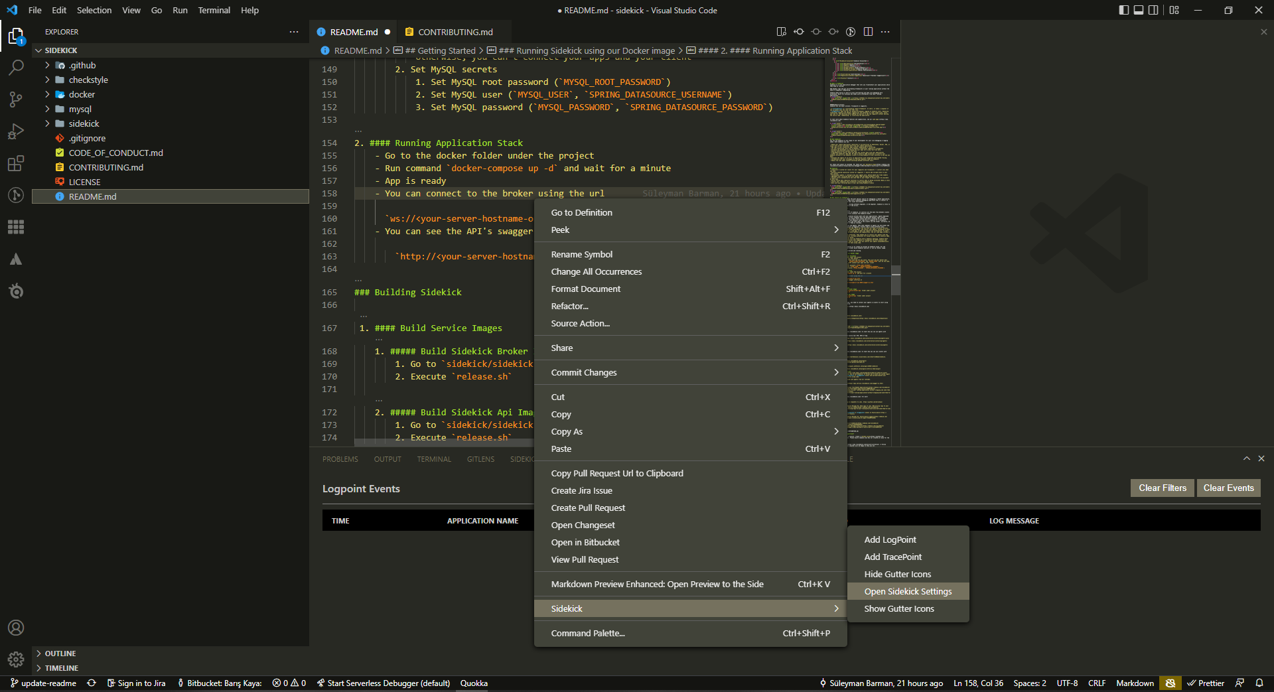Click the Split Editor Right icon

click(868, 32)
